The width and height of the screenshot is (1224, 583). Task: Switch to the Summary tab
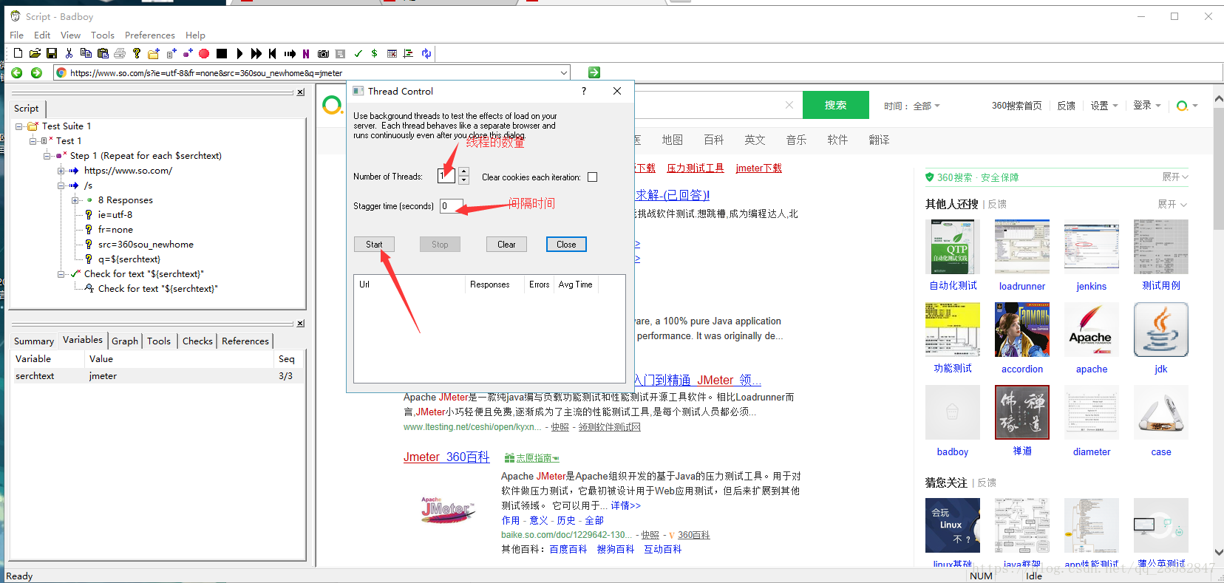pos(34,341)
